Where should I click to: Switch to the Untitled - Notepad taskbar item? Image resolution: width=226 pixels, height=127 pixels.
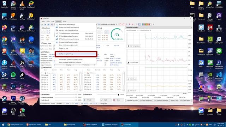point(110,125)
